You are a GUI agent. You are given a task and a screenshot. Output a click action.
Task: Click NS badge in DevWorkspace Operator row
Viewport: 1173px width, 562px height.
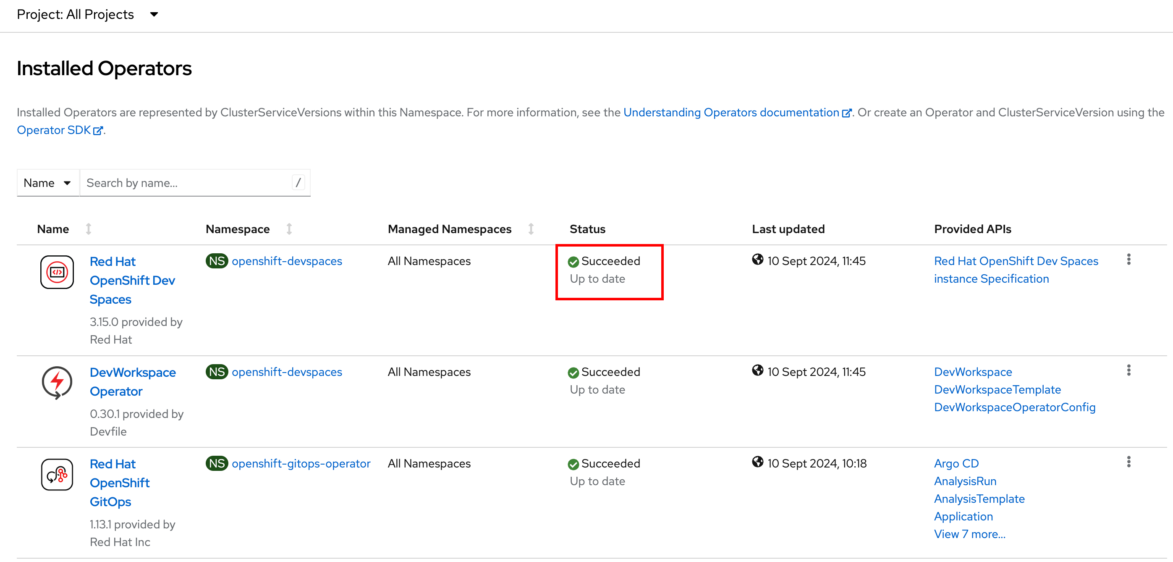217,372
